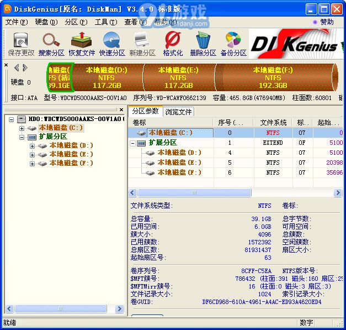Close the disk map panel with X
Image resolution: width=346 pixels, height=330 pixels.
click(6, 65)
